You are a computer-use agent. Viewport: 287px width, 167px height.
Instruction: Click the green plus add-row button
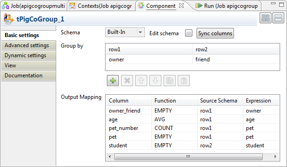(x=113, y=81)
